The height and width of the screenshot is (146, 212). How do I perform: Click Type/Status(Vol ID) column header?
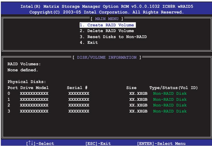(x=173, y=88)
